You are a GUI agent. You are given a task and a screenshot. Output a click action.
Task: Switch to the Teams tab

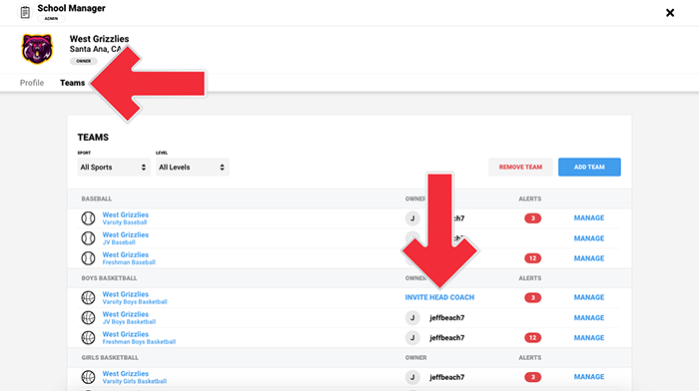tap(72, 83)
